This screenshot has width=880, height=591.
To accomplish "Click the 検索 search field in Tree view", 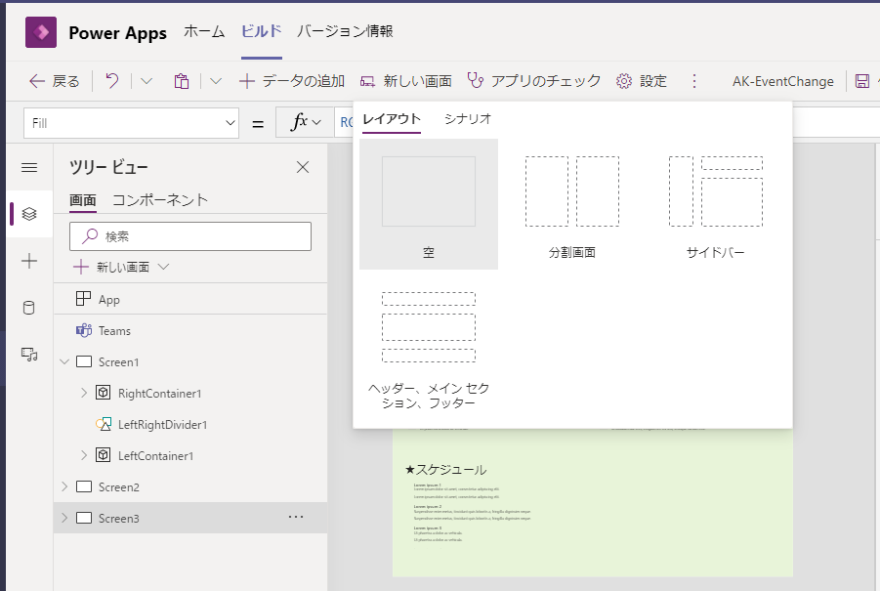I will coord(190,236).
